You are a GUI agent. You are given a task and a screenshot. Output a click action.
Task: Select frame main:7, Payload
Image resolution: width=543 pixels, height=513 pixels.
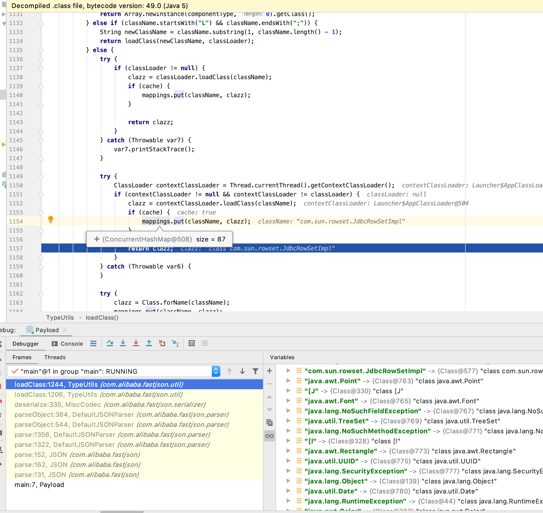pos(134,484)
